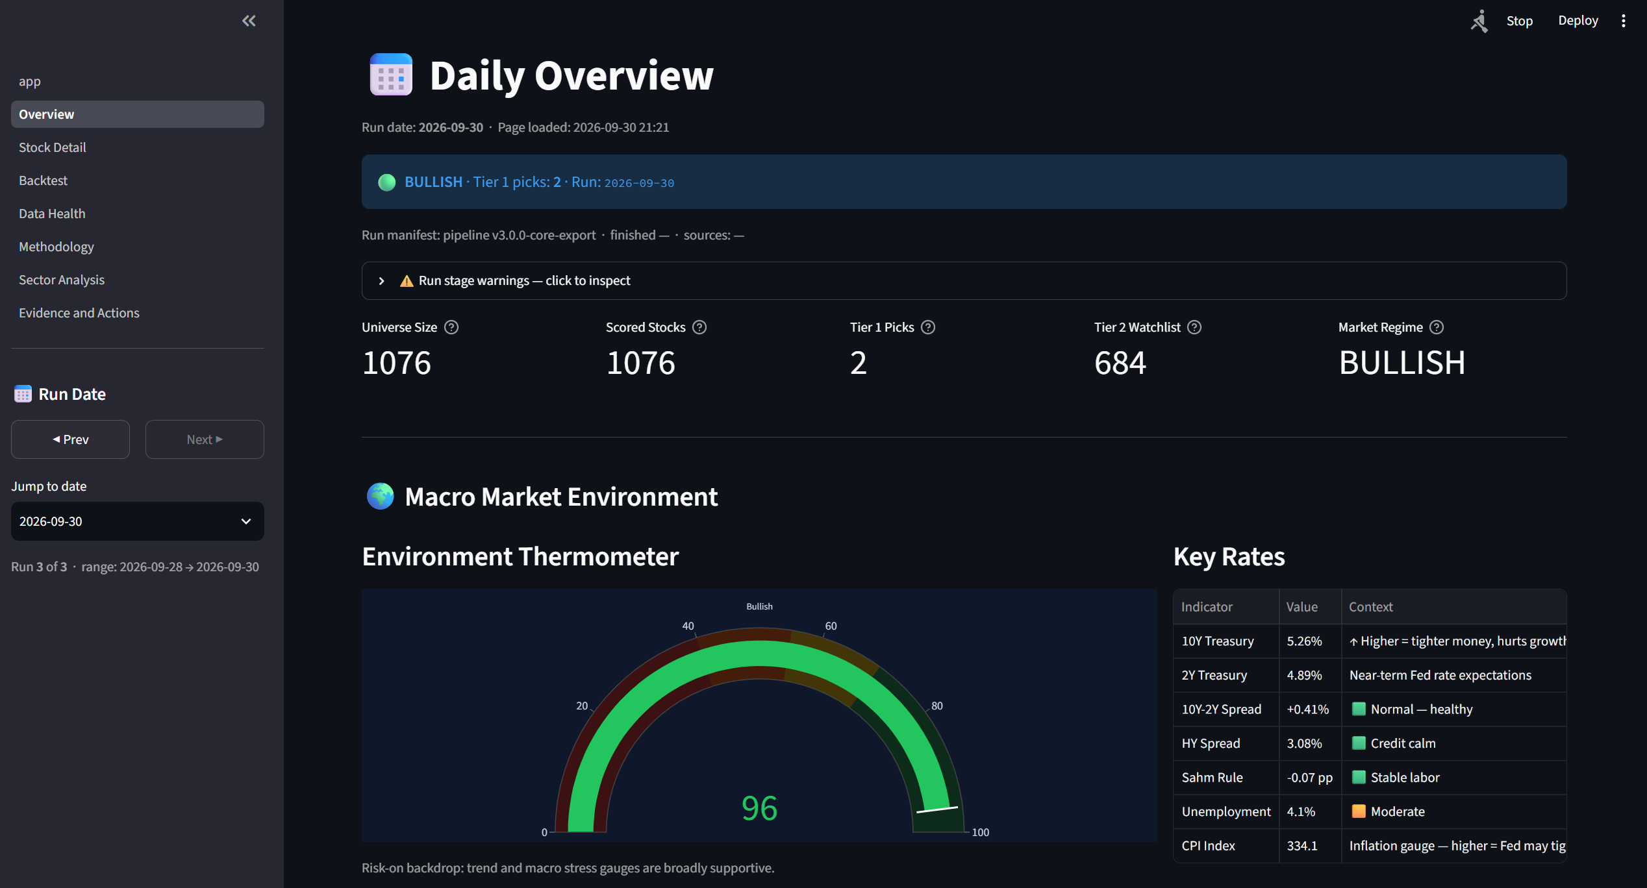Image resolution: width=1647 pixels, height=888 pixels.
Task: Click the green bullish status dot
Action: click(387, 182)
